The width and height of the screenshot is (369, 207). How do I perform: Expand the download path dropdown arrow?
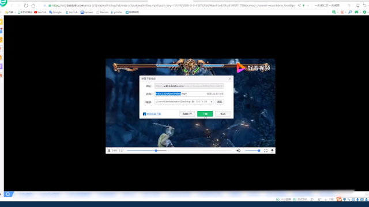point(212,102)
